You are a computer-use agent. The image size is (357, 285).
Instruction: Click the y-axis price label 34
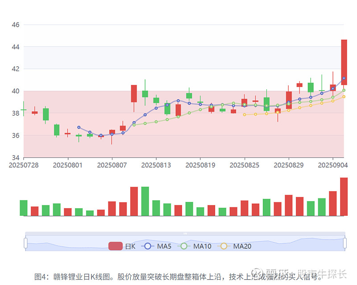[x=16, y=158]
